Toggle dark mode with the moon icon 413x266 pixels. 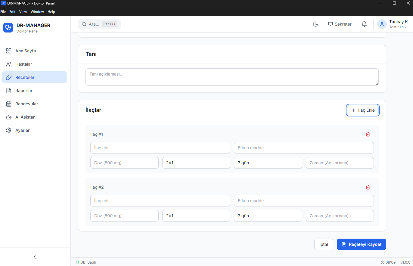tap(315, 24)
